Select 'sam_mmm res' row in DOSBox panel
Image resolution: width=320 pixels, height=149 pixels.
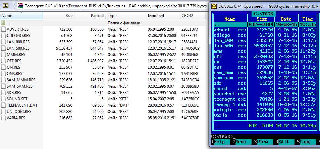point(265,73)
